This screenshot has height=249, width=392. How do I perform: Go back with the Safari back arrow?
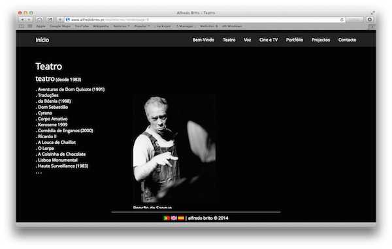coord(22,20)
